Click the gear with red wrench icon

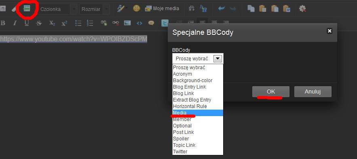pyautogui.click(x=302, y=8)
